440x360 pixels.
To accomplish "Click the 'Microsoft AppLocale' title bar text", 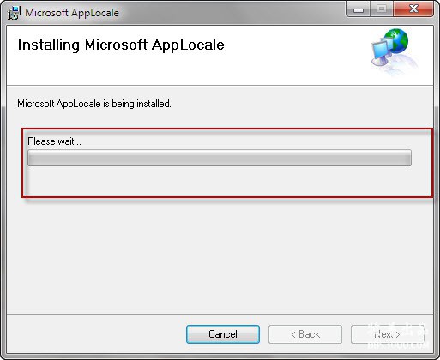I will (x=72, y=13).
